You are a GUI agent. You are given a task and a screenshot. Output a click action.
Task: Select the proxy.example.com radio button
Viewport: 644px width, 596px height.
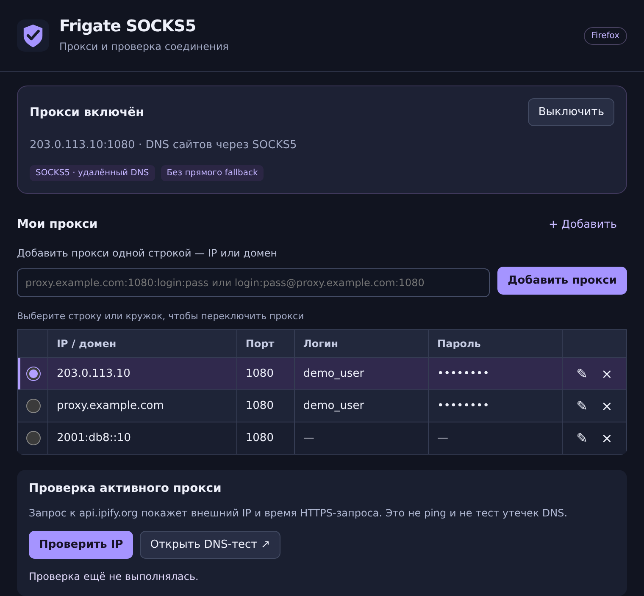[33, 406]
